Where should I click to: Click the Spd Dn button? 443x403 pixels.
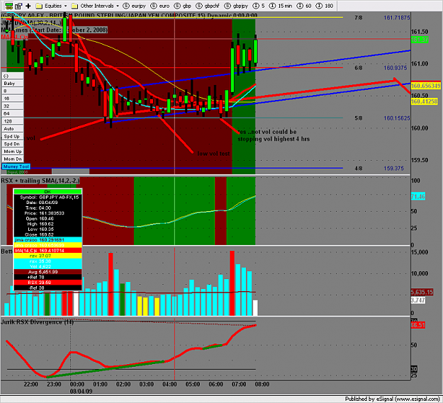click(x=13, y=144)
